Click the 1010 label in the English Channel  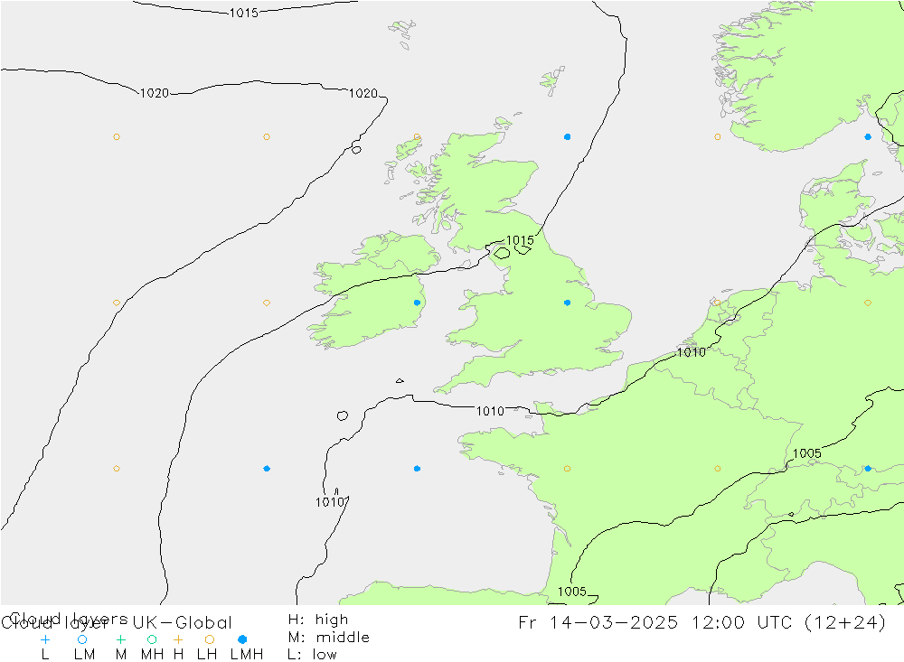tap(490, 411)
